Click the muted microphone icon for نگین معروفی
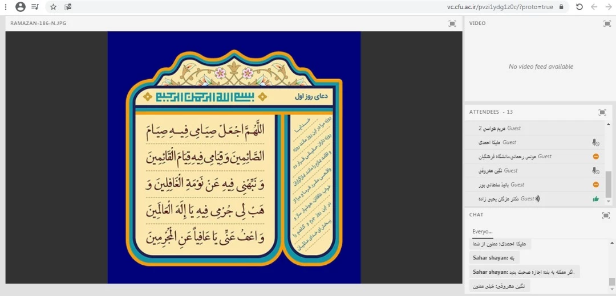Screen dimensions: 616x296 pyautogui.click(x=595, y=171)
